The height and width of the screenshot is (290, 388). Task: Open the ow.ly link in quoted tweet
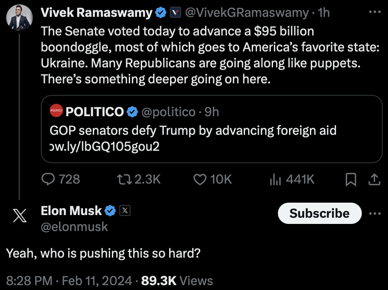click(x=104, y=147)
